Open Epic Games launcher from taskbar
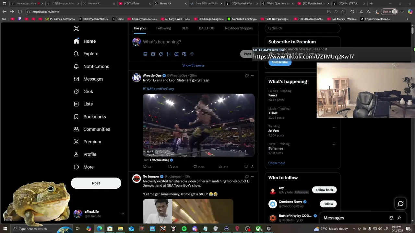415x233 pixels. pos(269,229)
